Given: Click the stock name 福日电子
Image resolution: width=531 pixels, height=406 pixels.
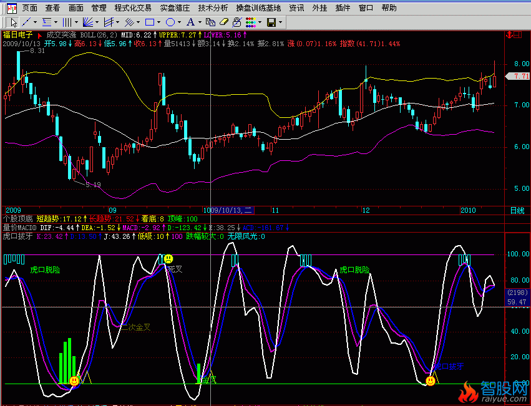Looking at the screenshot, I should coord(17,34).
